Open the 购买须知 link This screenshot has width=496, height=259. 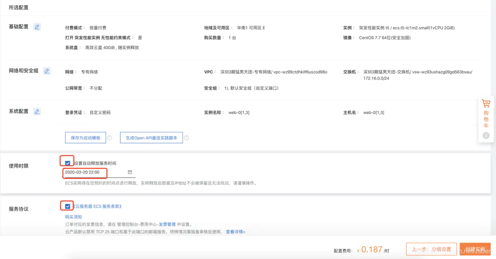click(x=74, y=217)
